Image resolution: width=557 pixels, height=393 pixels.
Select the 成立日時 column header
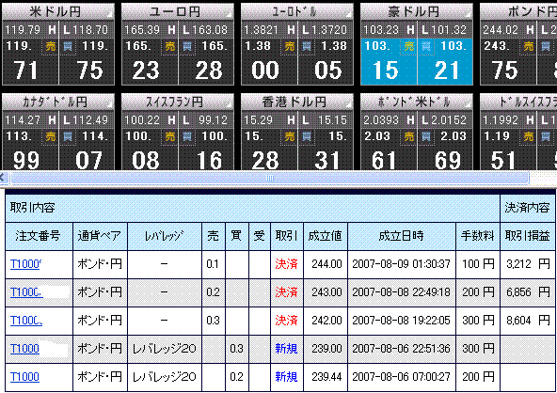coord(402,236)
